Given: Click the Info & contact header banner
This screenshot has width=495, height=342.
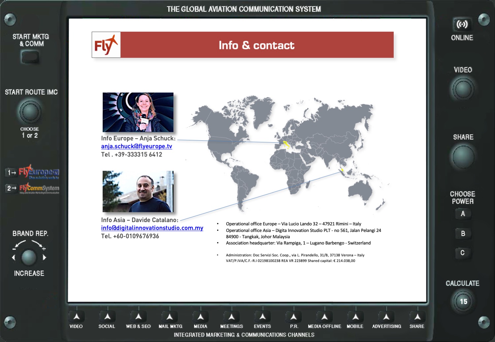Looking at the screenshot, I should pyautogui.click(x=257, y=45).
